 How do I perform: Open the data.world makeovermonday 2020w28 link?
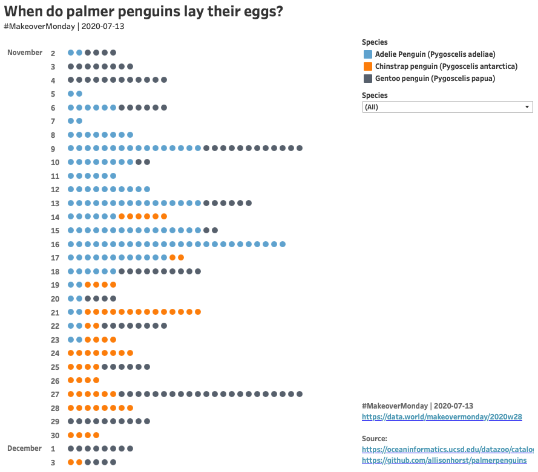442,417
